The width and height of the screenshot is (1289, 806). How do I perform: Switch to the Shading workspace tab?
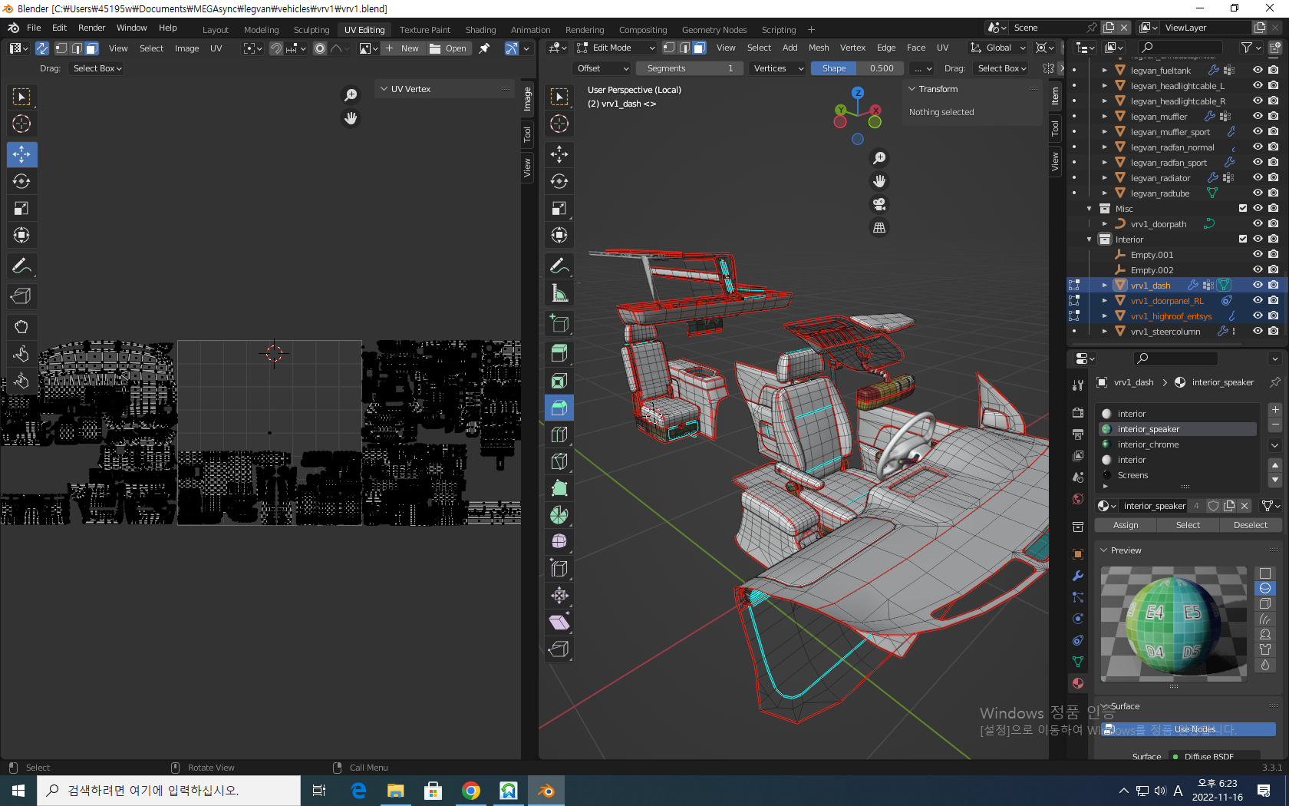point(480,30)
